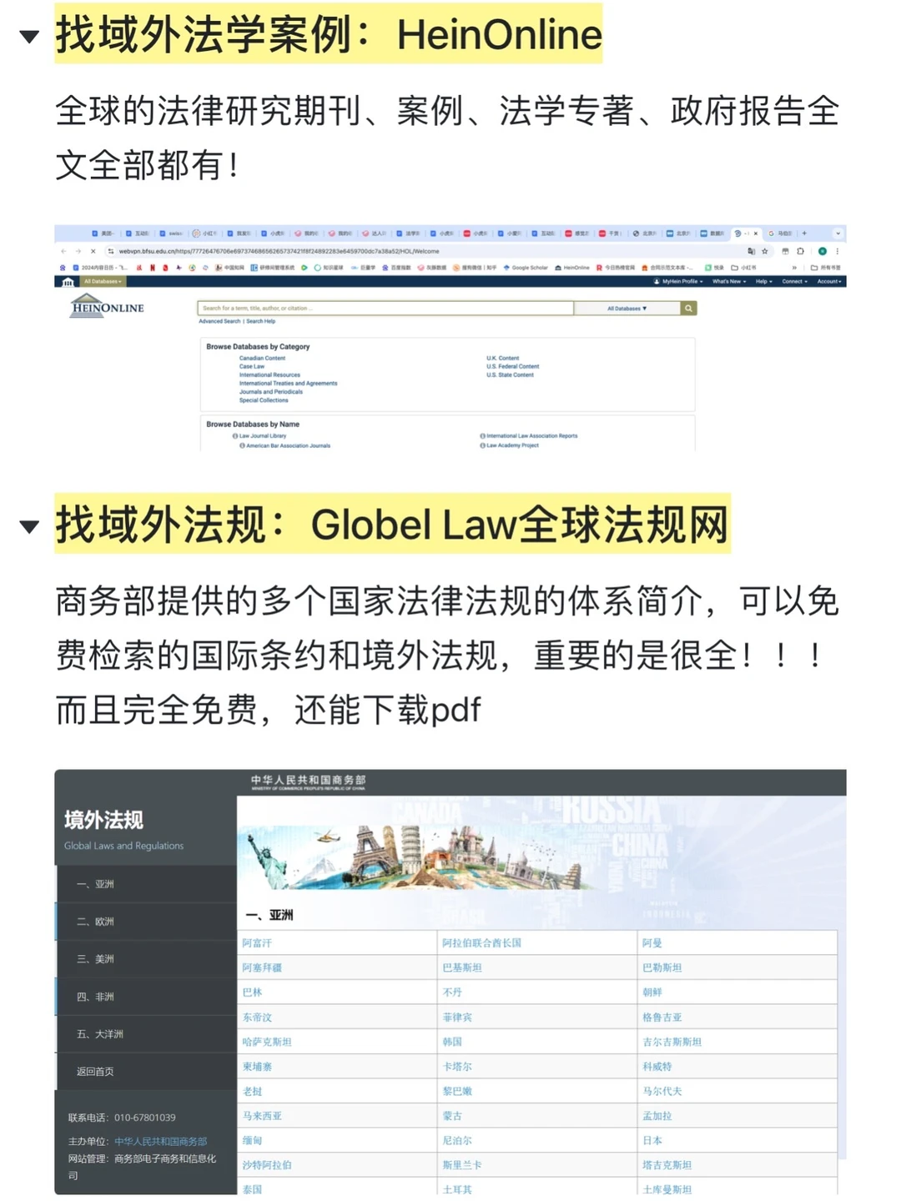Select 四、非洲 in the sidebar
The width and height of the screenshot is (901, 1201).
click(x=146, y=997)
